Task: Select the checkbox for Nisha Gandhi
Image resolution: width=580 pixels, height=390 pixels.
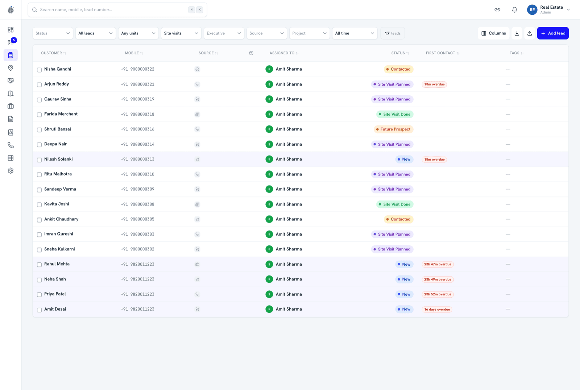Action: point(39,70)
